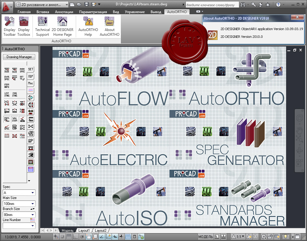Open Display Toolbar in AutoORTHO ribbon

click(10, 27)
